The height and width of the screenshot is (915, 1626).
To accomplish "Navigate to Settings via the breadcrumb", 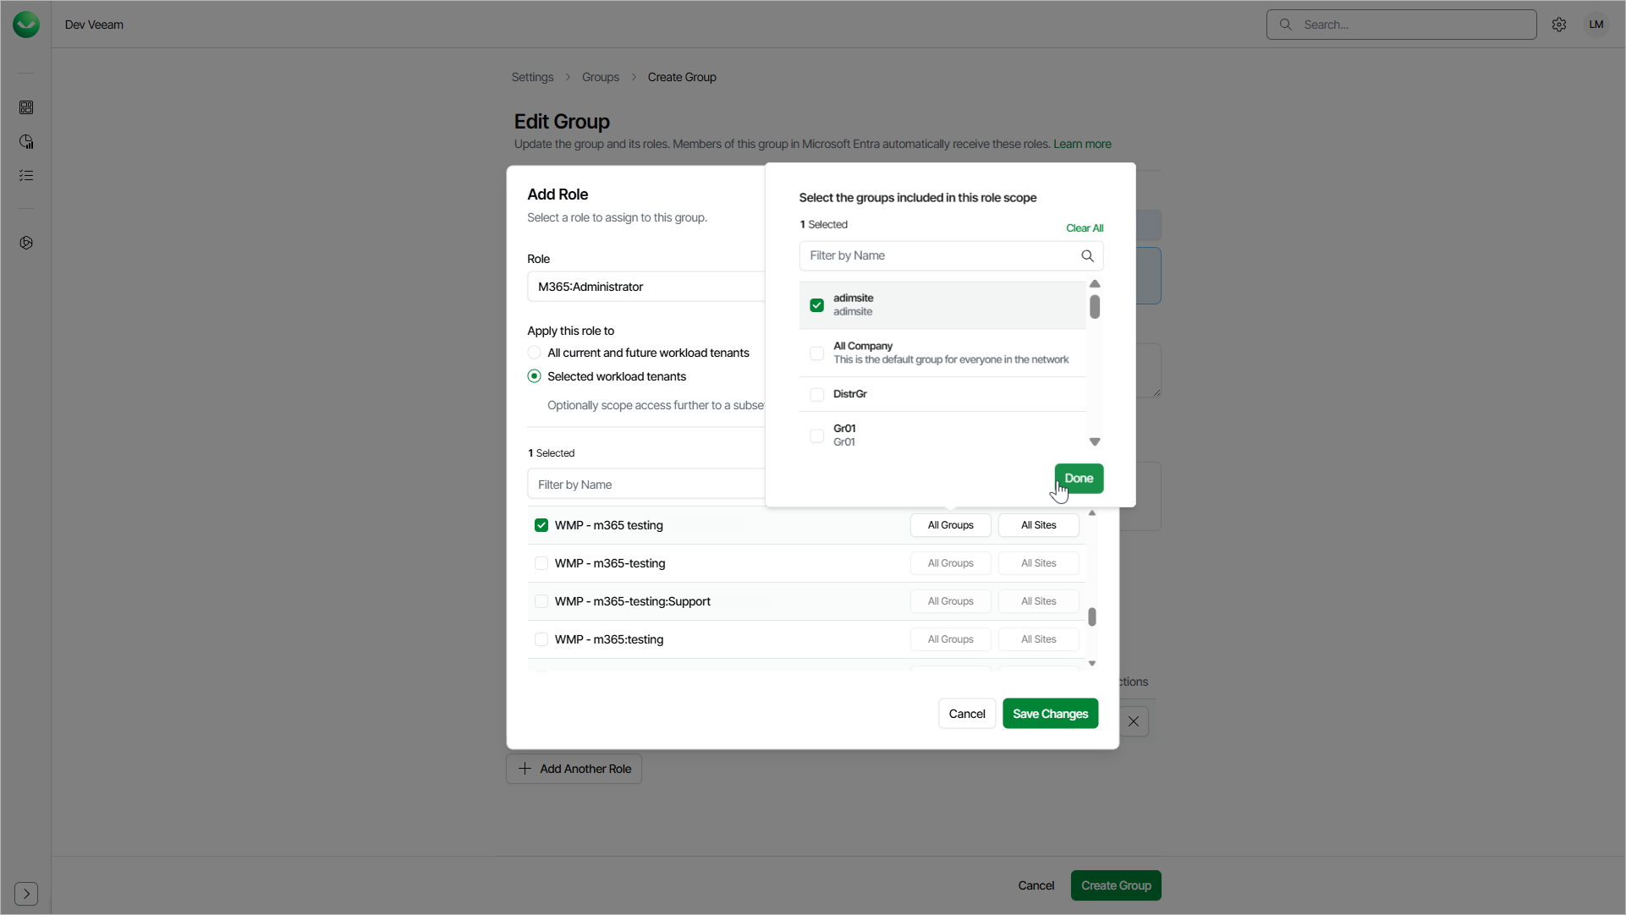I will click(x=532, y=76).
